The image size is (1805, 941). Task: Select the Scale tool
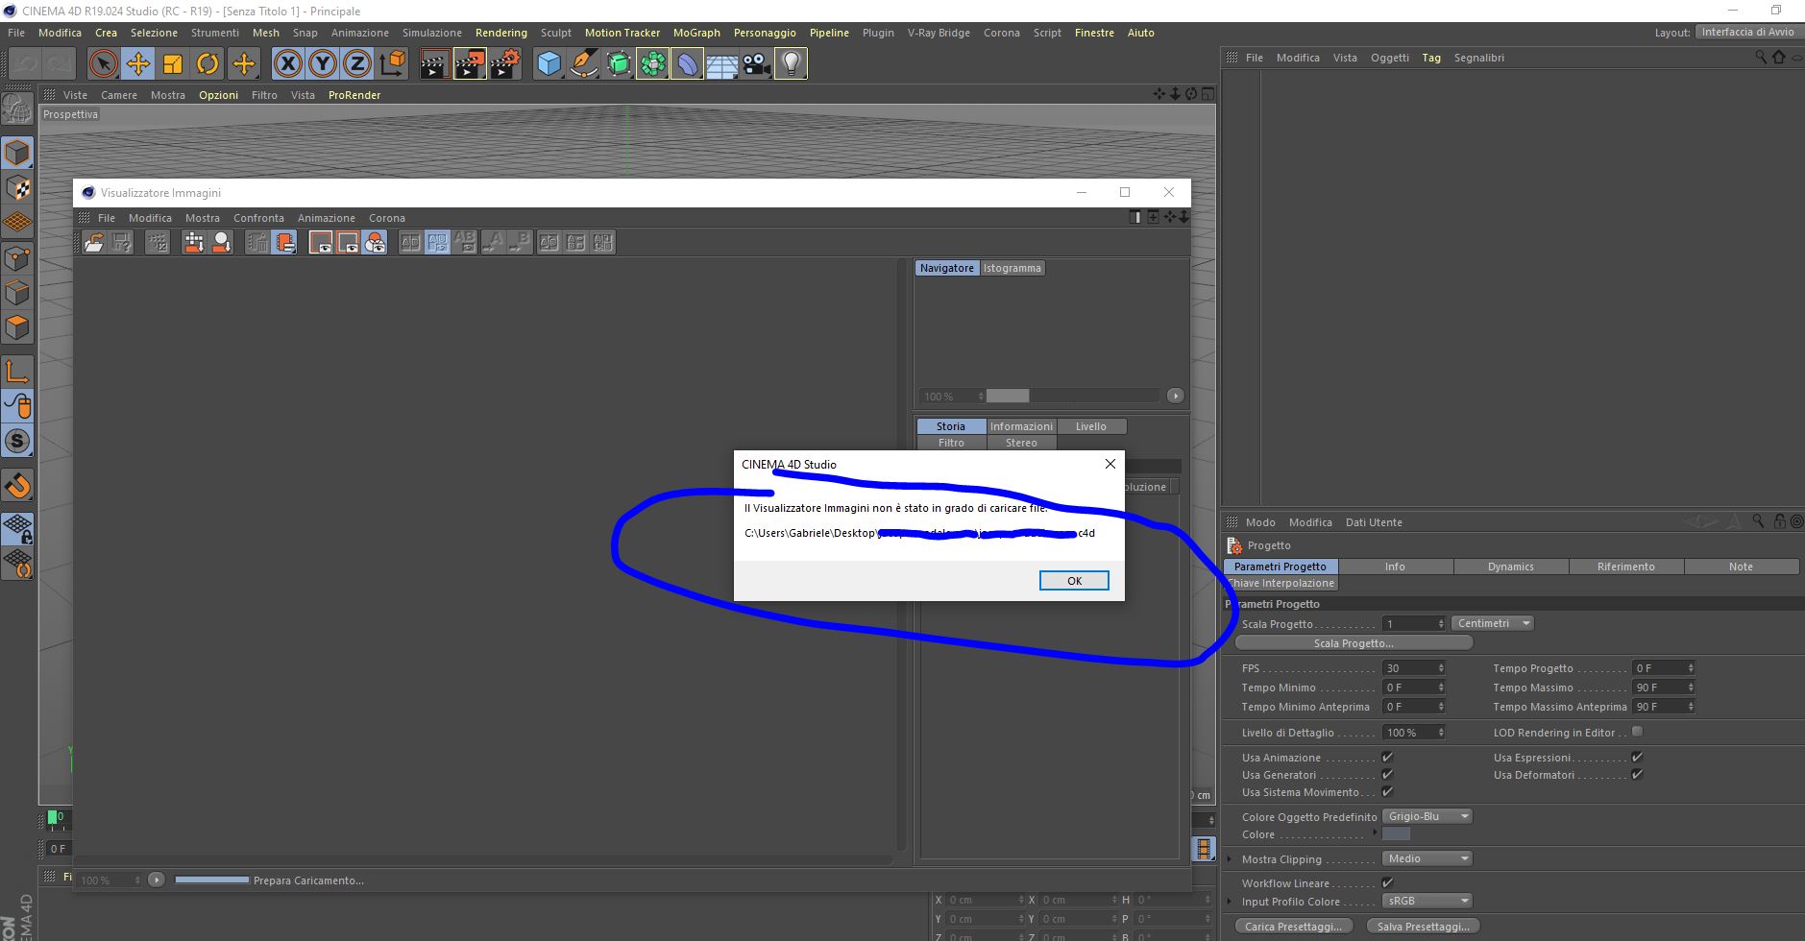[173, 64]
